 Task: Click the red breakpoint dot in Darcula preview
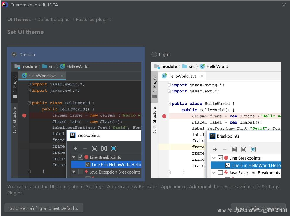pos(24,116)
